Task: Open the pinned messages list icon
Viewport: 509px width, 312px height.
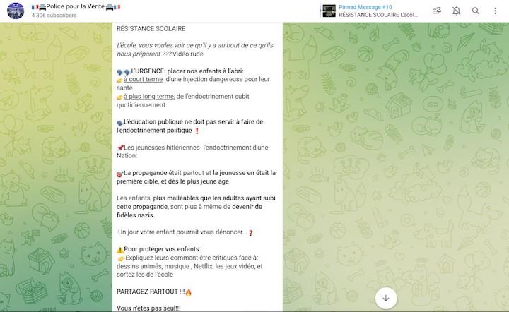Action: (437, 11)
